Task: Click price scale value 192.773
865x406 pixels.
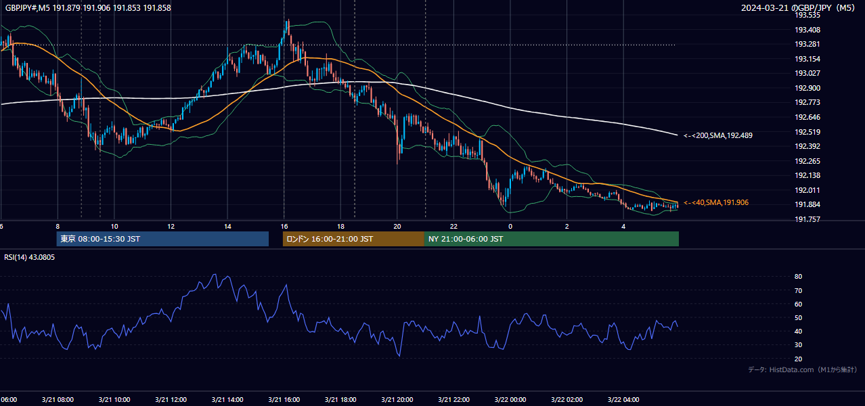Action: click(x=807, y=102)
